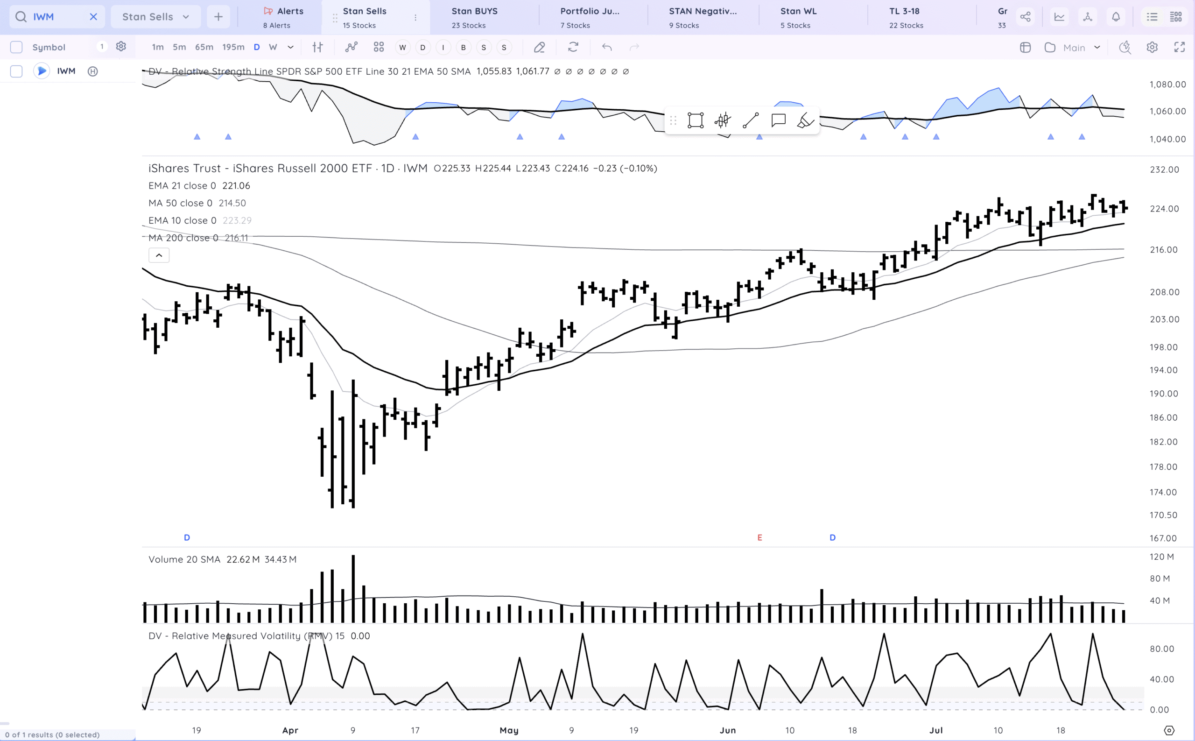Click the share icon in top bar

click(1025, 17)
